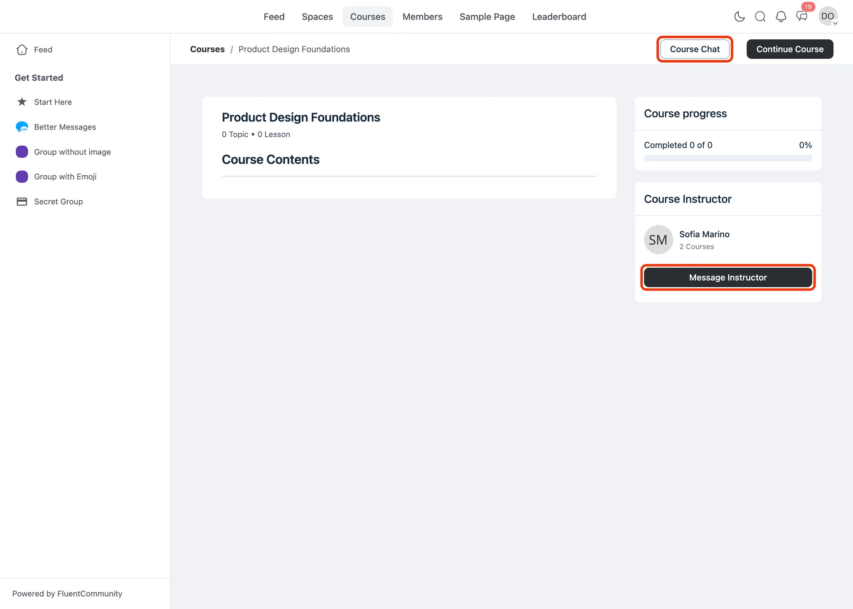Select Group with Emoji in sidebar
The height and width of the screenshot is (609, 853).
coord(65,176)
